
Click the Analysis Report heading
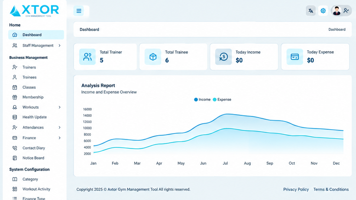pyautogui.click(x=98, y=86)
